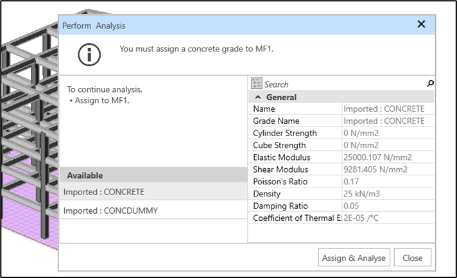Click the Close button

coord(412,257)
